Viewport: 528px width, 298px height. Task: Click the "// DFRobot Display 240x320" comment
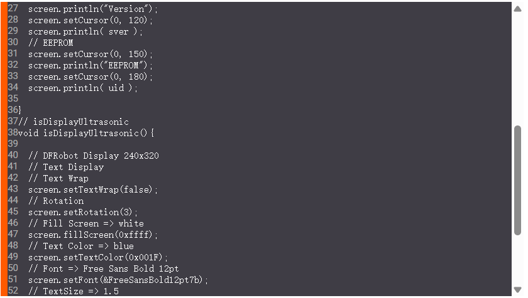pyautogui.click(x=94, y=156)
